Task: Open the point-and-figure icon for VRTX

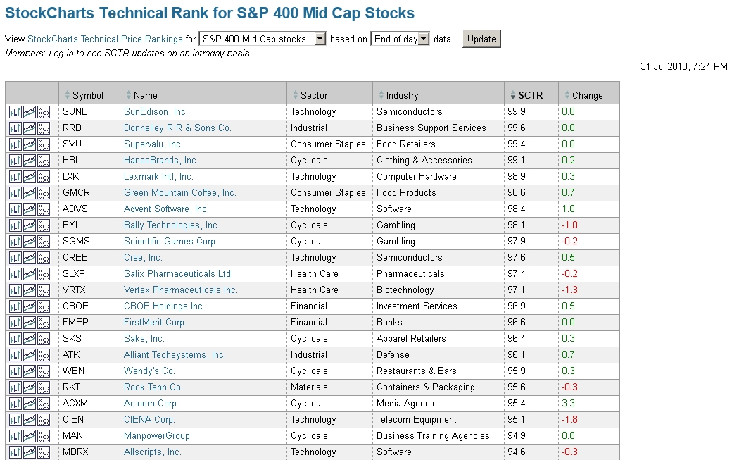Action: coord(44,290)
